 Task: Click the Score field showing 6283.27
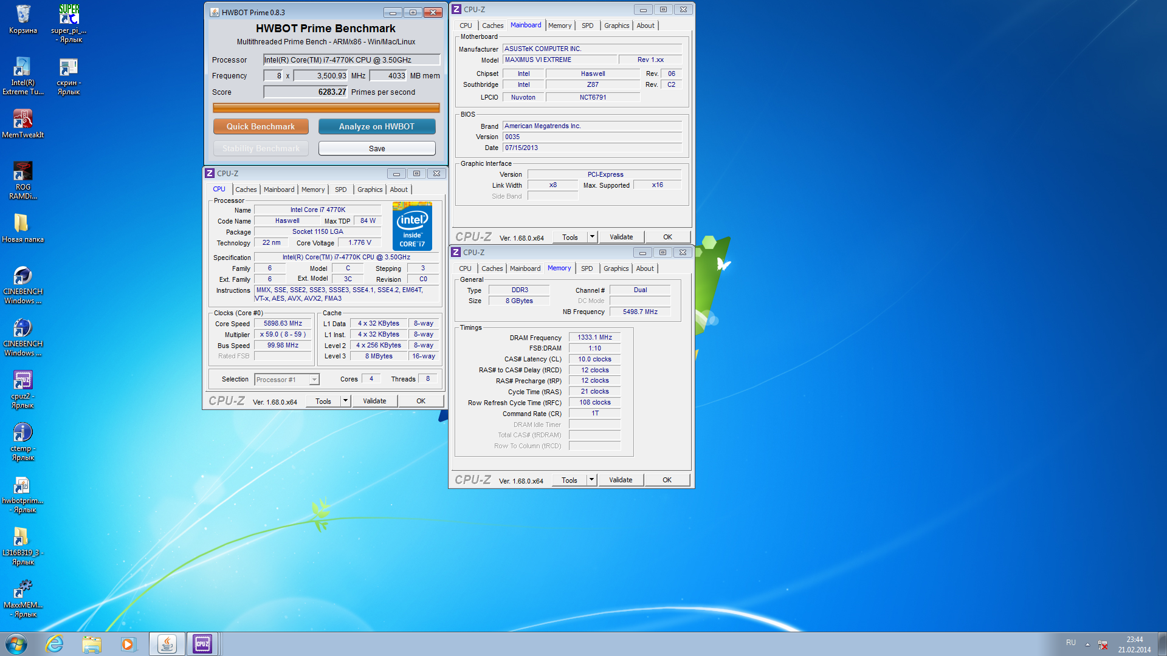coord(305,92)
